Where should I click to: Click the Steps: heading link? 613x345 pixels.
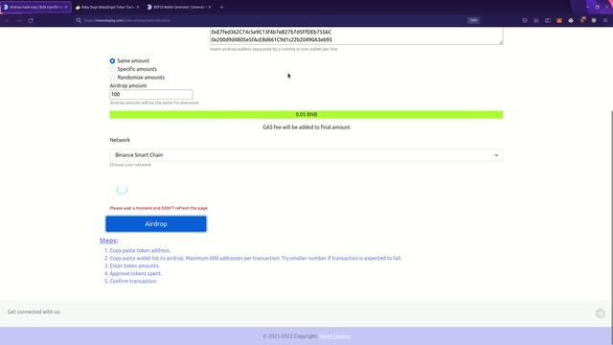[108, 241]
